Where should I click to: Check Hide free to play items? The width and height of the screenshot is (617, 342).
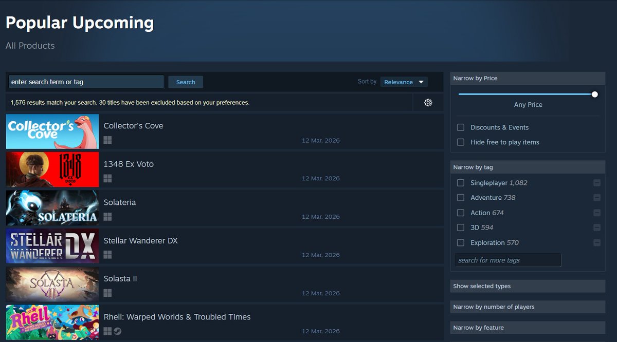[460, 142]
